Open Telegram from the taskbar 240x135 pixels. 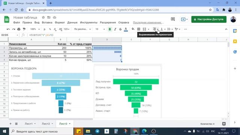point(97,131)
